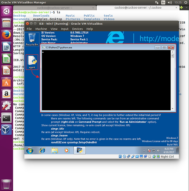189x191 pixels.
Task: Open the Windows 7 Start button
Action: (x=30, y=150)
